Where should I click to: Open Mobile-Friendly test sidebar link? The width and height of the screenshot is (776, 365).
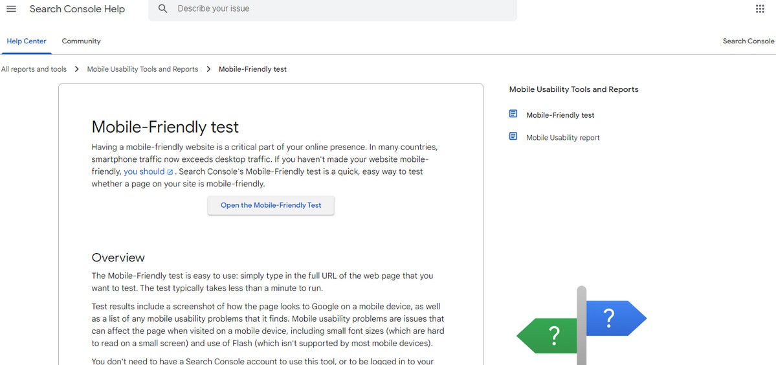point(560,115)
